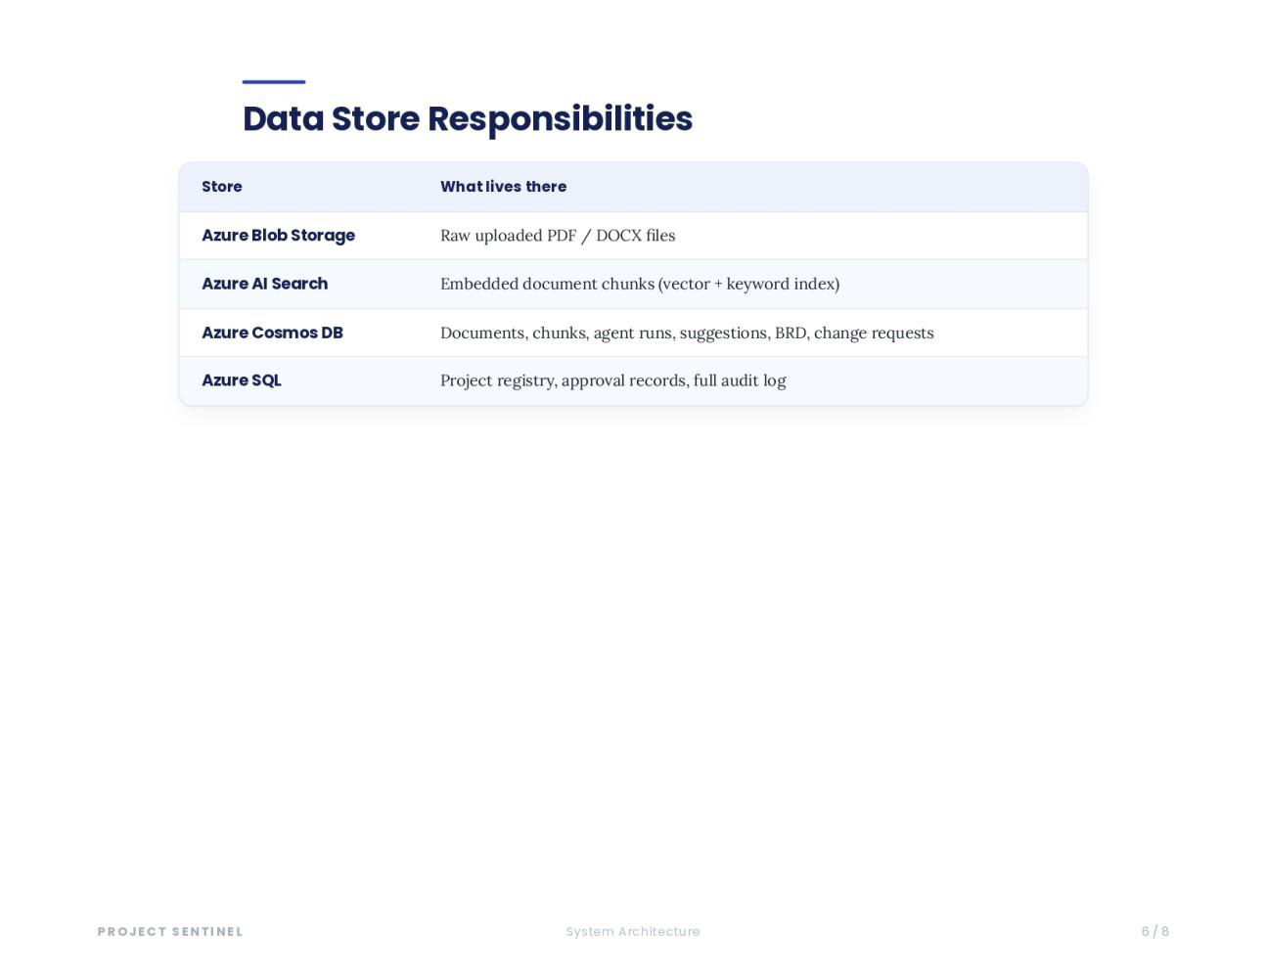
Task: Select the 'Azure Cosmos DB' row label
Action: coord(272,333)
